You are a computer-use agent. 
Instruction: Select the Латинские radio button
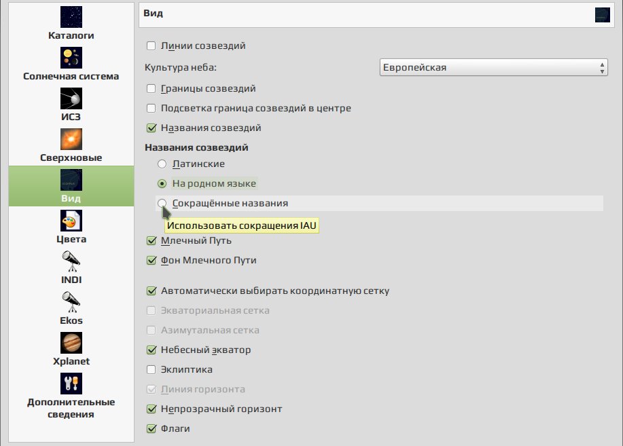162,164
